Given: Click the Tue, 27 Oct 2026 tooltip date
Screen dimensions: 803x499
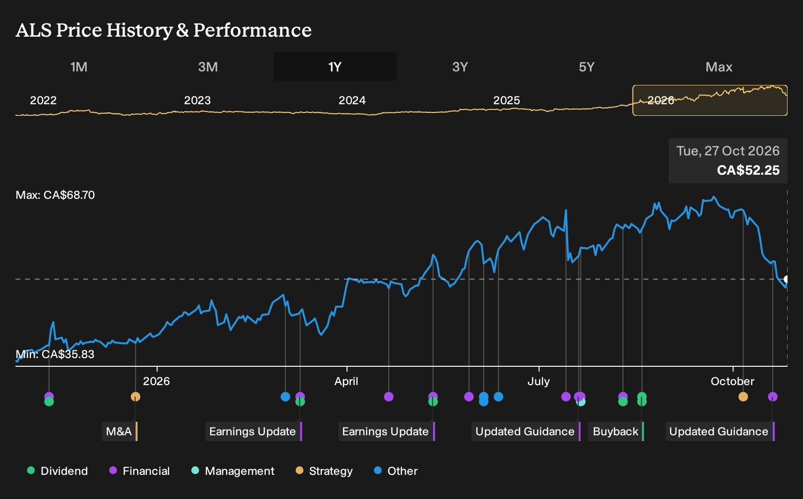Looking at the screenshot, I should click(728, 151).
